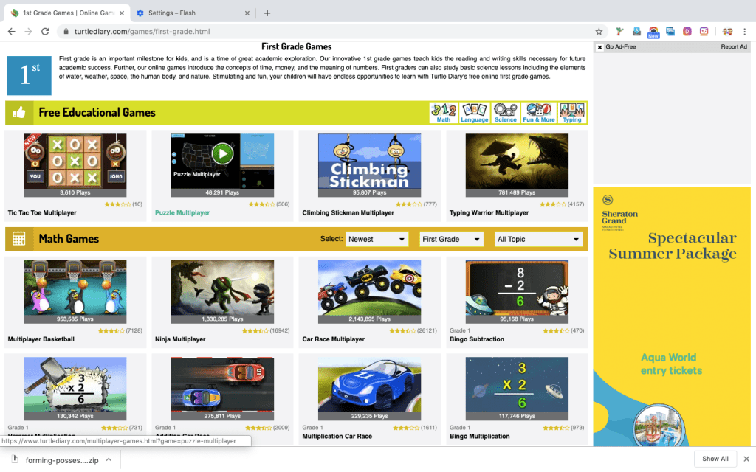Bookmark this page with the star icon
Viewport: 756px width, 472px height.
click(x=599, y=32)
